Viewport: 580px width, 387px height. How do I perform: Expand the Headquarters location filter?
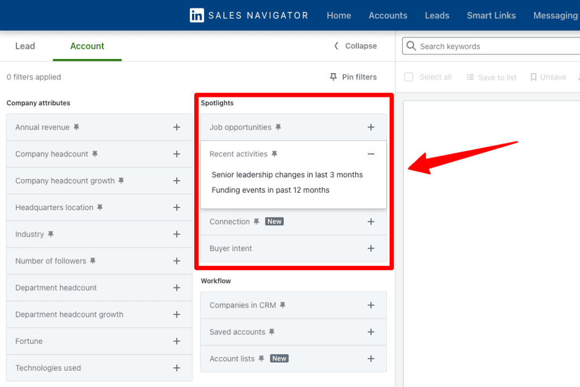click(x=177, y=207)
